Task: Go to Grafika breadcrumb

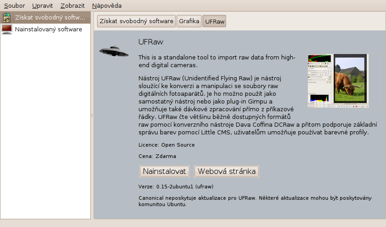Action: (189, 21)
